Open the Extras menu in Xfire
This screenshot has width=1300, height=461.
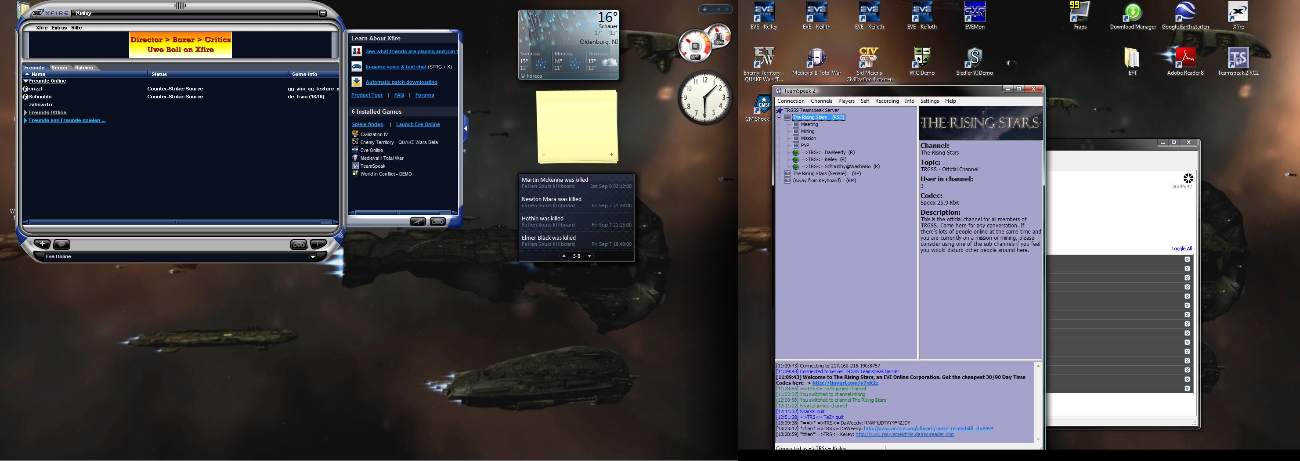tap(59, 28)
